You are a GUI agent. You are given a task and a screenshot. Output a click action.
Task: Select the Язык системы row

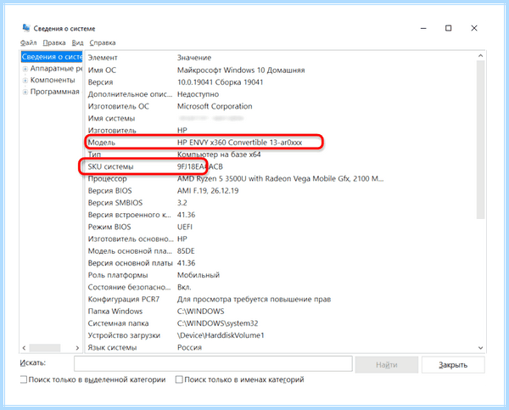[x=281, y=347]
